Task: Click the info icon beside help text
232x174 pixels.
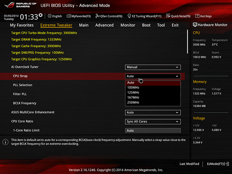Action: pyautogui.click(x=5, y=142)
